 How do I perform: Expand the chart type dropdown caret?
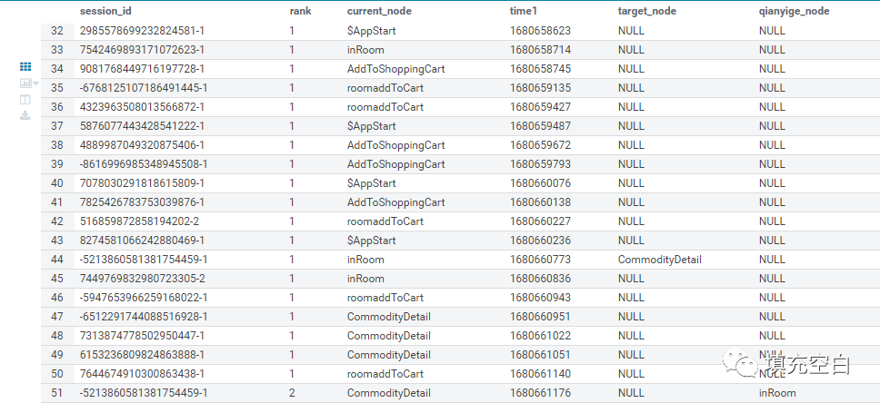click(x=36, y=84)
